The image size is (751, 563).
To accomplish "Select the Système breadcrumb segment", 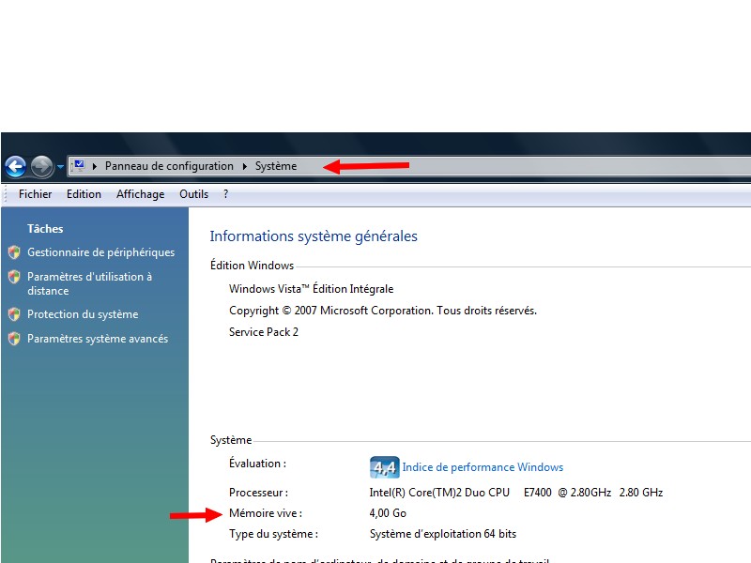I will pyautogui.click(x=276, y=166).
